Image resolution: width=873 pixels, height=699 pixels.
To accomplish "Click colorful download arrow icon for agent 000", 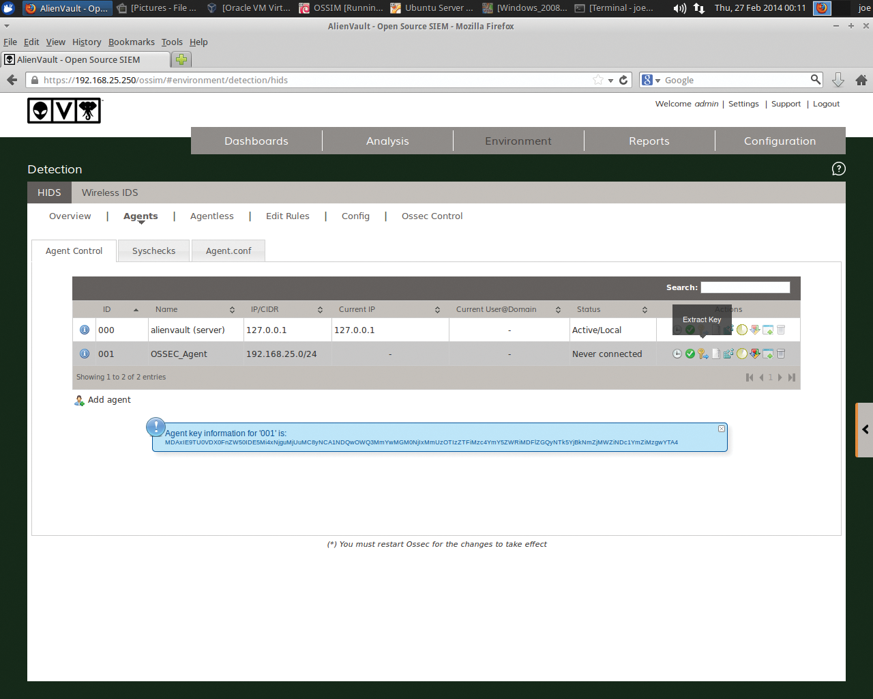I will click(755, 330).
